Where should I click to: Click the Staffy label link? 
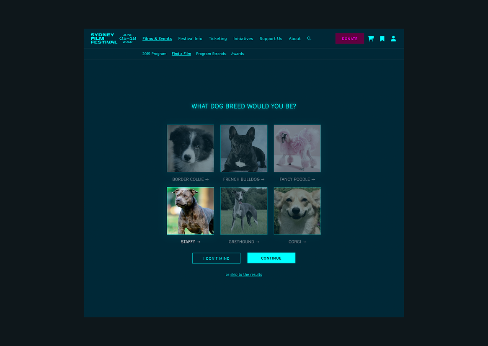(x=191, y=242)
